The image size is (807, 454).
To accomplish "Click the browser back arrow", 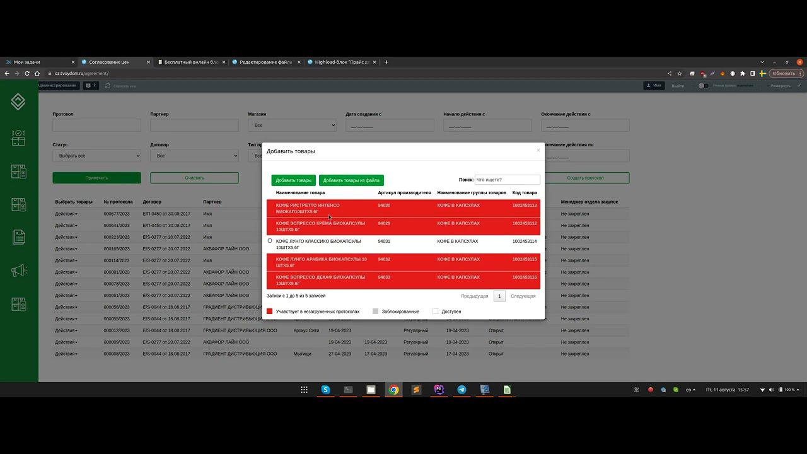I will click(x=7, y=73).
